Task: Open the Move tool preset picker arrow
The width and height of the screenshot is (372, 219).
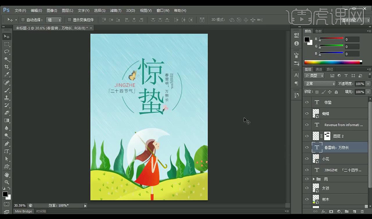Action: coord(16,20)
